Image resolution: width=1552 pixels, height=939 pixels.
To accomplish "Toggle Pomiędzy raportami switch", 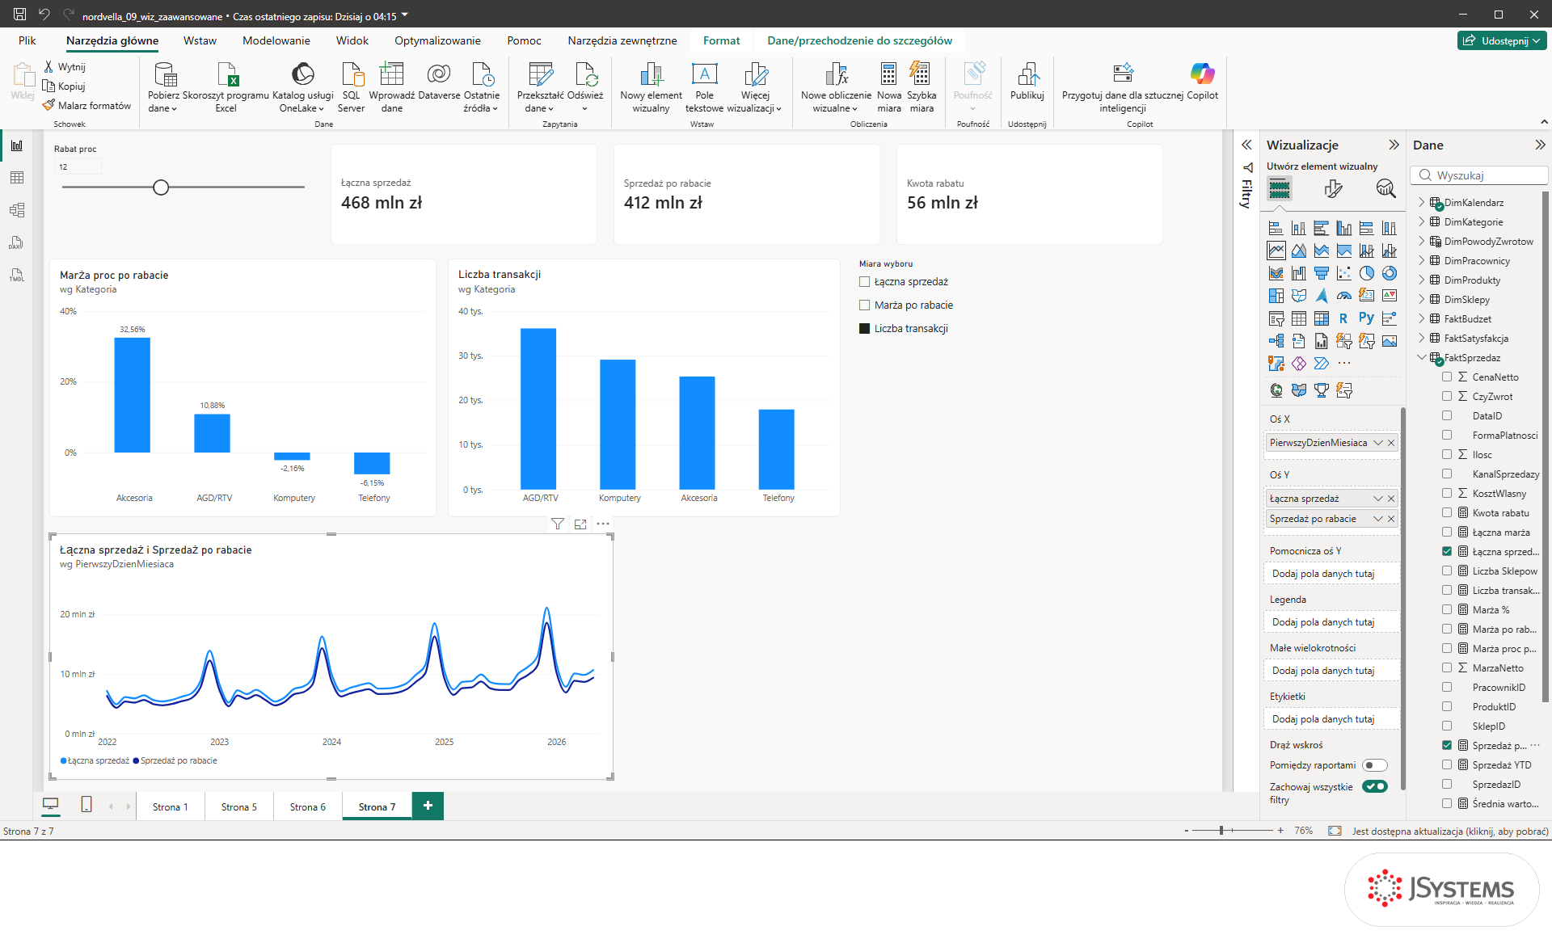I will 1374,765.
